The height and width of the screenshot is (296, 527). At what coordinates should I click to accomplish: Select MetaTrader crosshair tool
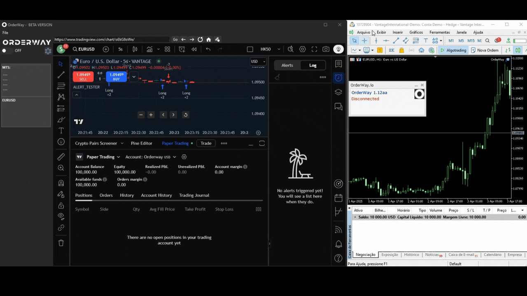[x=364, y=41]
